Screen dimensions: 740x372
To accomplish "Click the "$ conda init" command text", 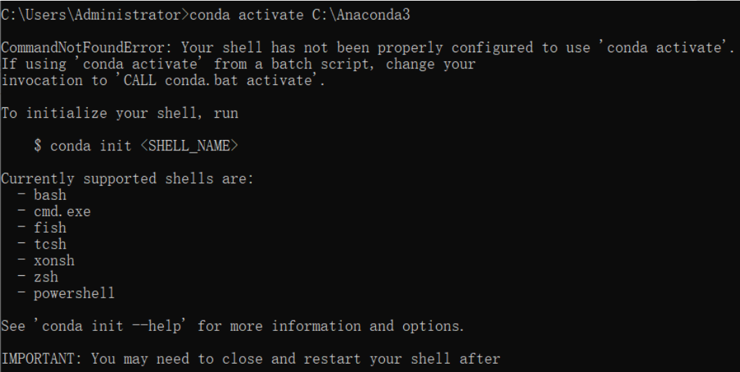I will (82, 146).
